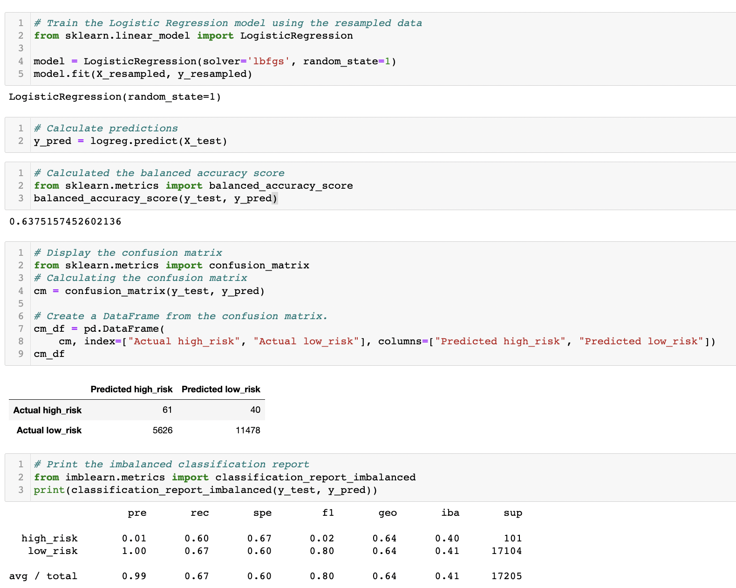Click the 'pre' column header in report

pyautogui.click(x=137, y=513)
